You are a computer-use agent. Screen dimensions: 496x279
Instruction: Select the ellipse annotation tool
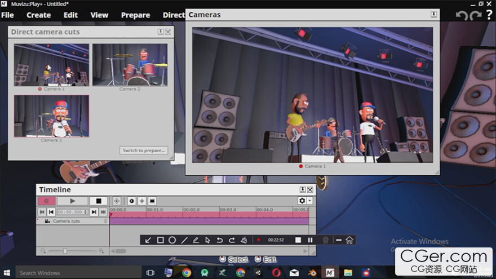click(172, 240)
